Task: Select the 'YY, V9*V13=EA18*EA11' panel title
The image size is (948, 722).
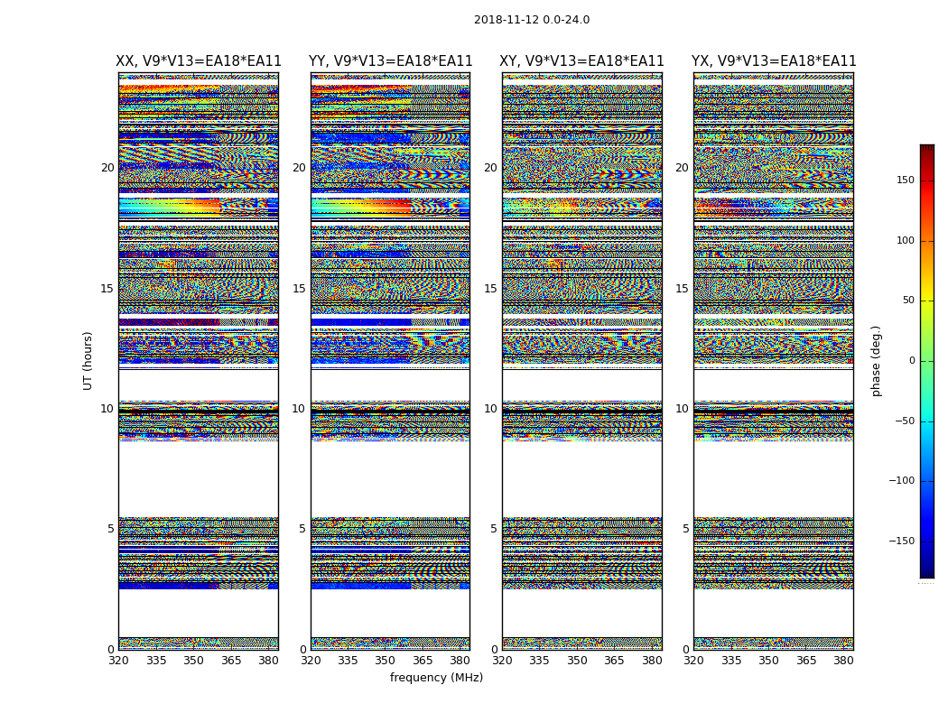Action: [391, 61]
